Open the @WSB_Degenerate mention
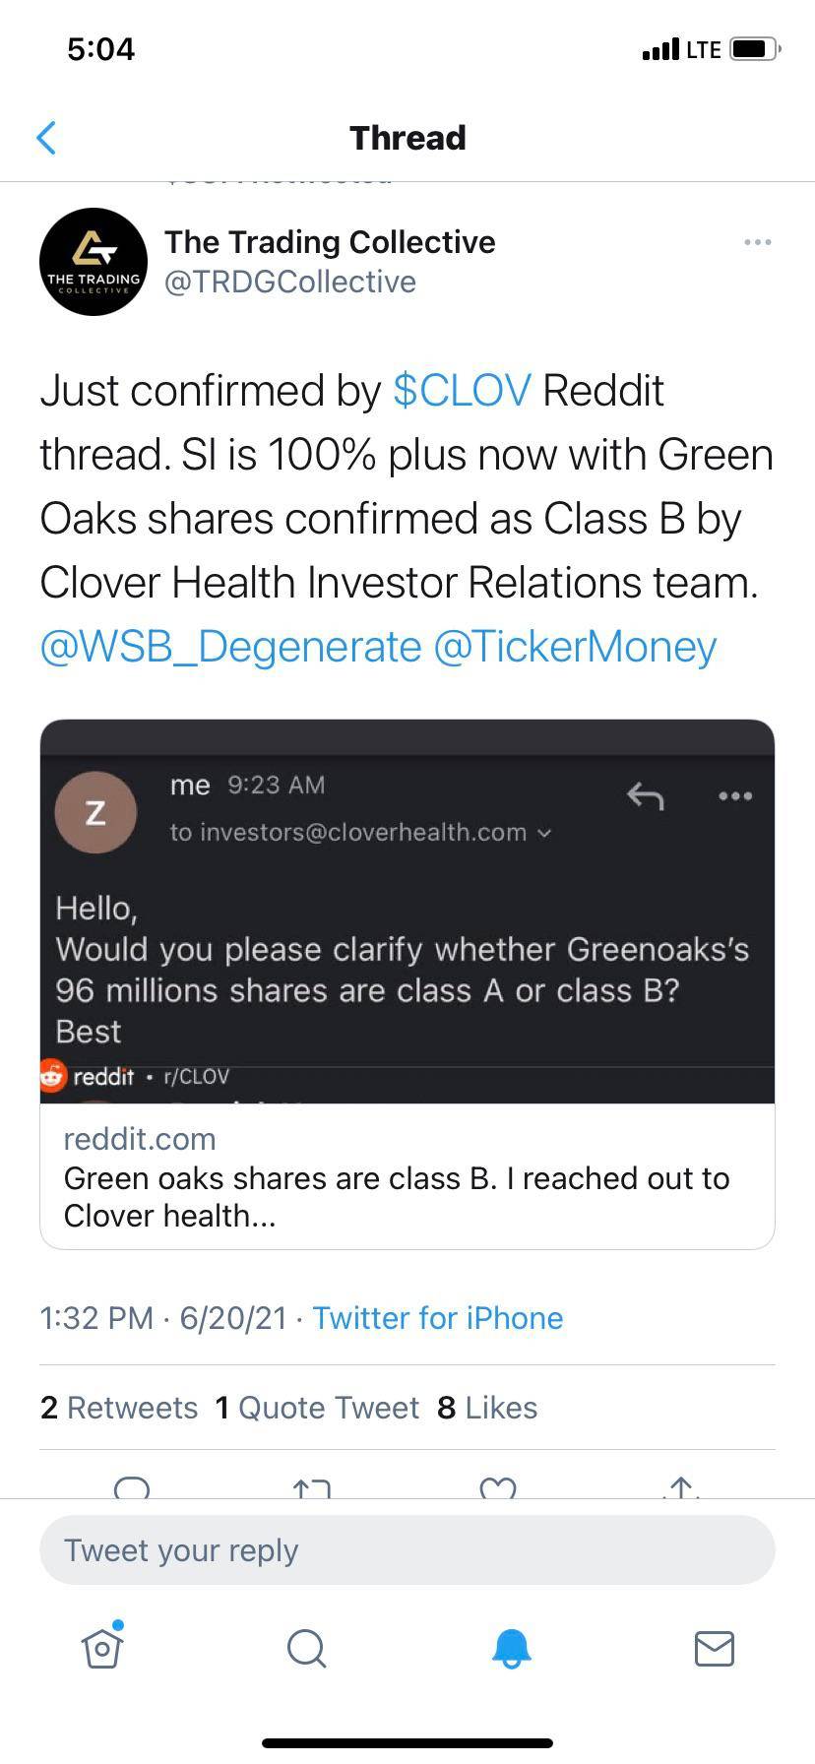Image resolution: width=815 pixels, height=1764 pixels. (x=230, y=647)
